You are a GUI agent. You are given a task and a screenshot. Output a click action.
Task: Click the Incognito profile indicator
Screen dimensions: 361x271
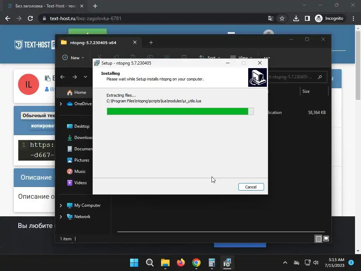click(329, 18)
